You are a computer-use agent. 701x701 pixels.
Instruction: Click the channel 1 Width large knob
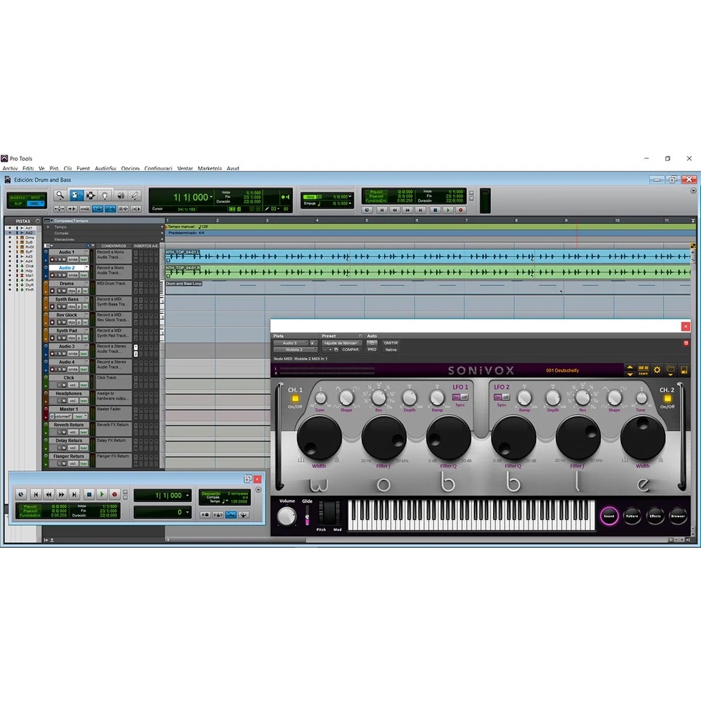pyautogui.click(x=319, y=437)
